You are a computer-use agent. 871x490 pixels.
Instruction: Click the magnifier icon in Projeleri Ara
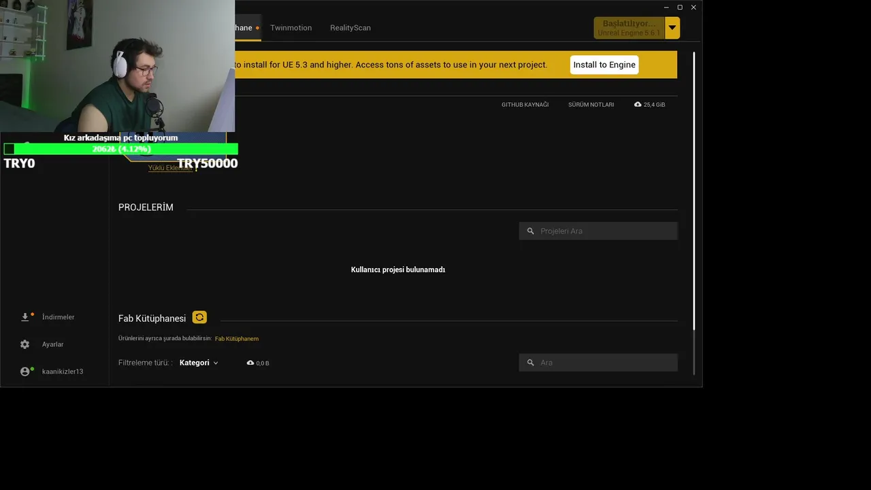pos(531,231)
